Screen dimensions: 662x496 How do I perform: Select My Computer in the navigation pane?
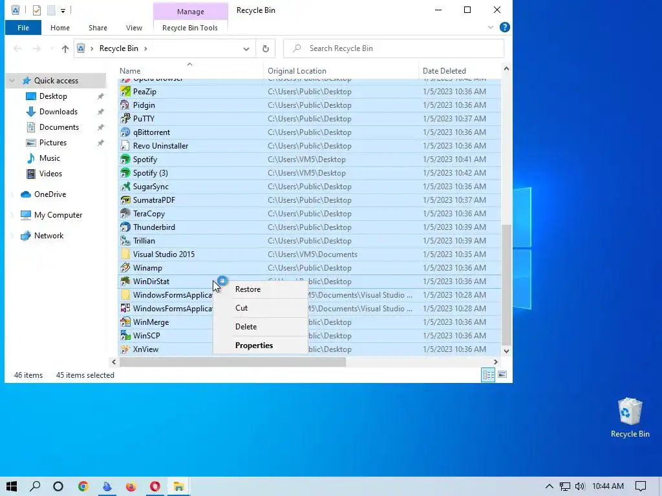58,214
